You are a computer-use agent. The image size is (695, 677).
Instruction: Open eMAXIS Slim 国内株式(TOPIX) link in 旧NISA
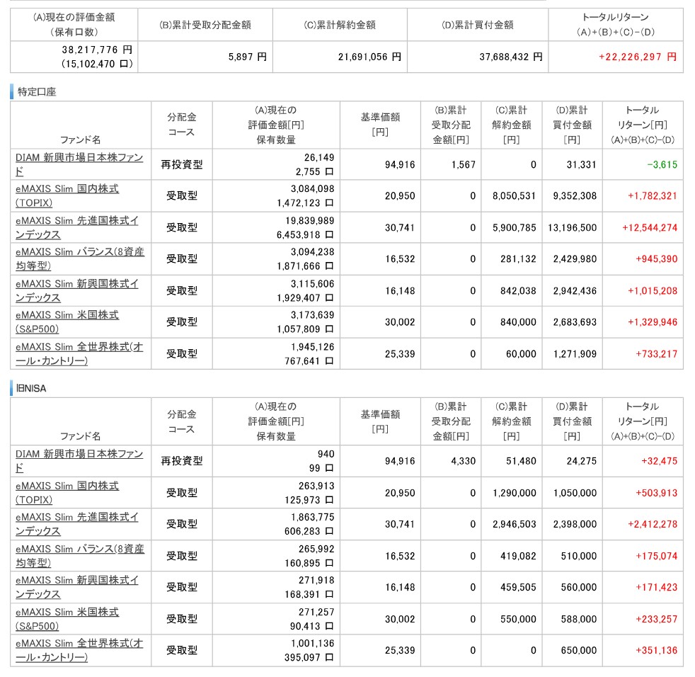[x=67, y=492]
